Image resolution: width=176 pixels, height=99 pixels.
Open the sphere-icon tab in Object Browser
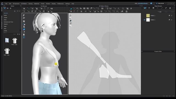coord(153,8)
